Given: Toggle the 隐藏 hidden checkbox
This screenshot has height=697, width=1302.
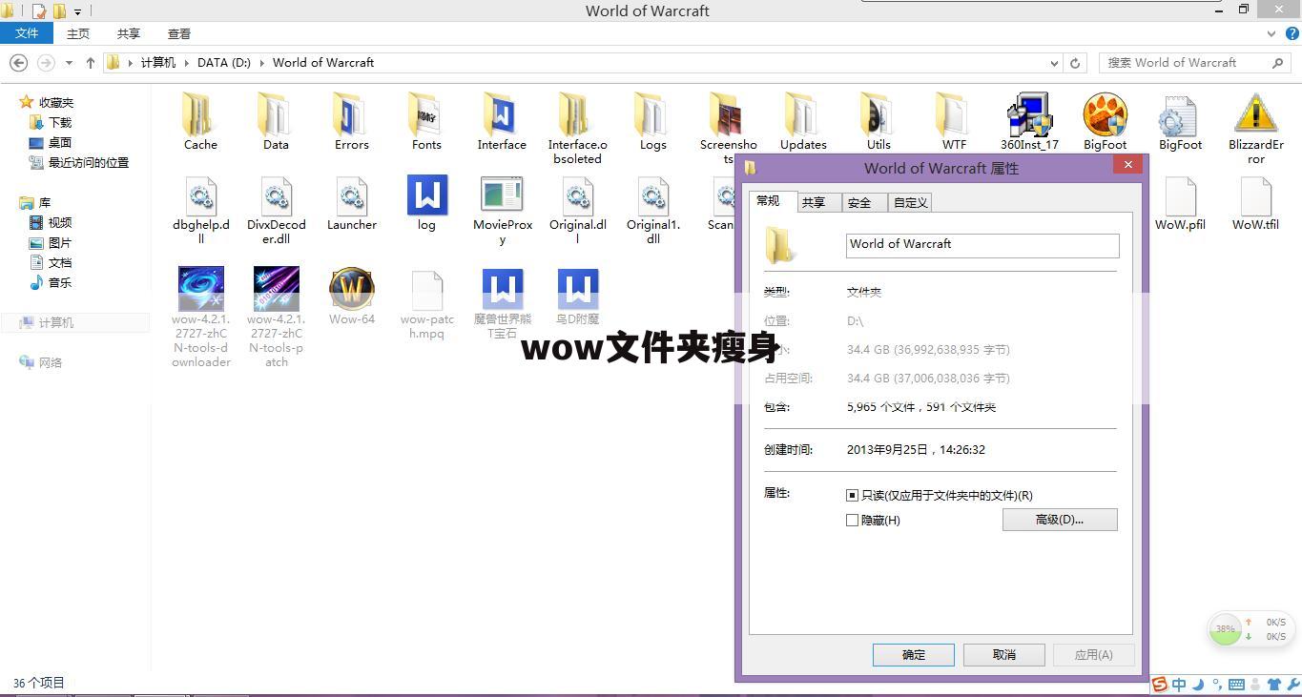Looking at the screenshot, I should click(x=852, y=521).
